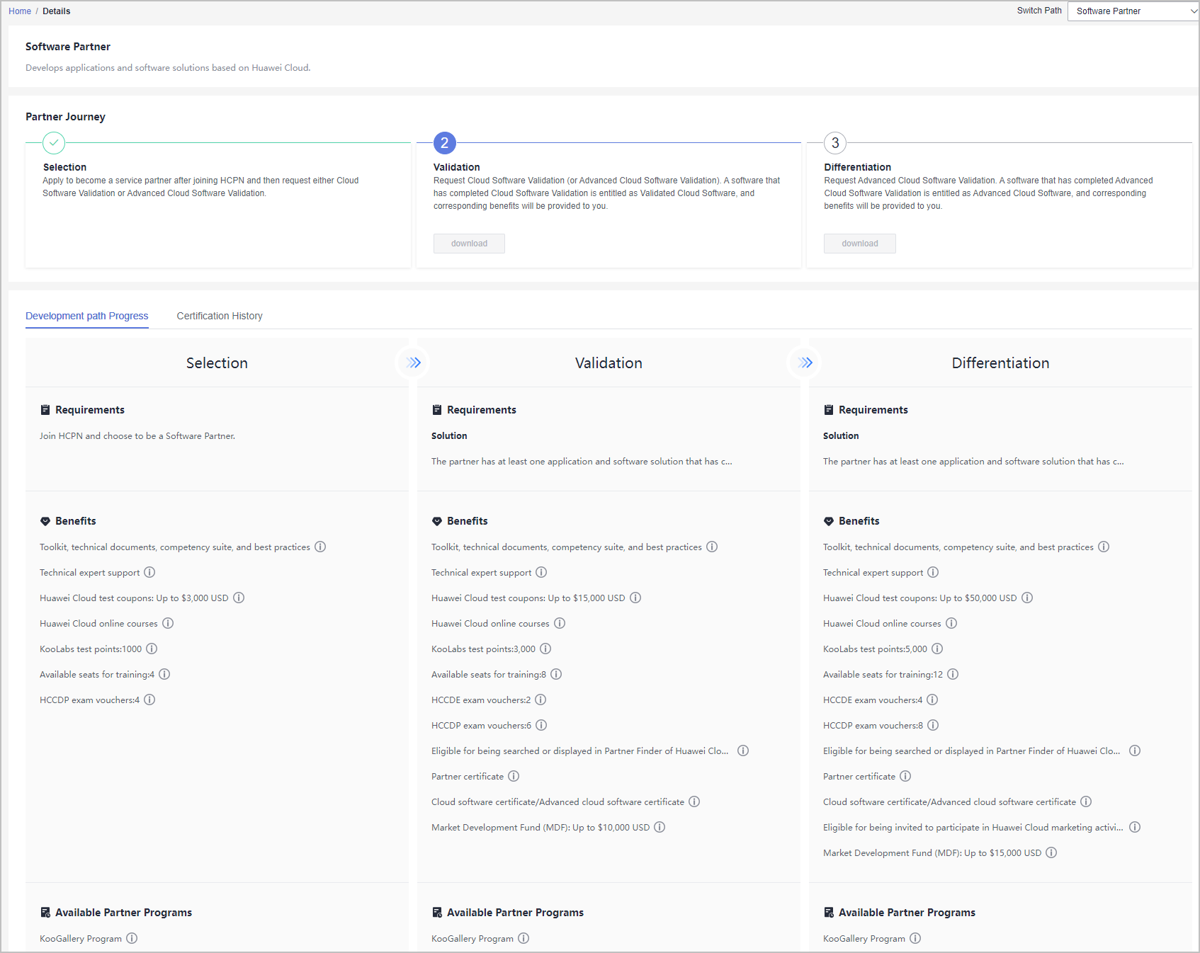Show info for MDF Up to $10,000 USD

[x=660, y=827]
